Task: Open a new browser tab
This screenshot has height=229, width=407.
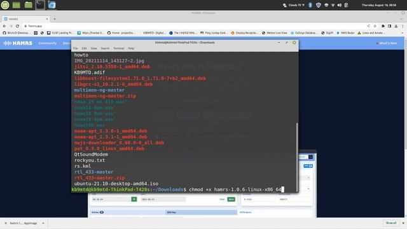Action: point(55,19)
